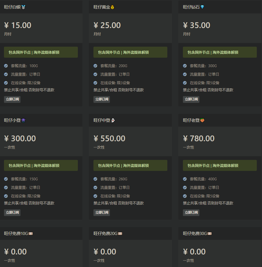Screen dimensions: 262x267
Task: Click the silver medal icon beside 旺仔白银
Action: [x=23, y=7]
